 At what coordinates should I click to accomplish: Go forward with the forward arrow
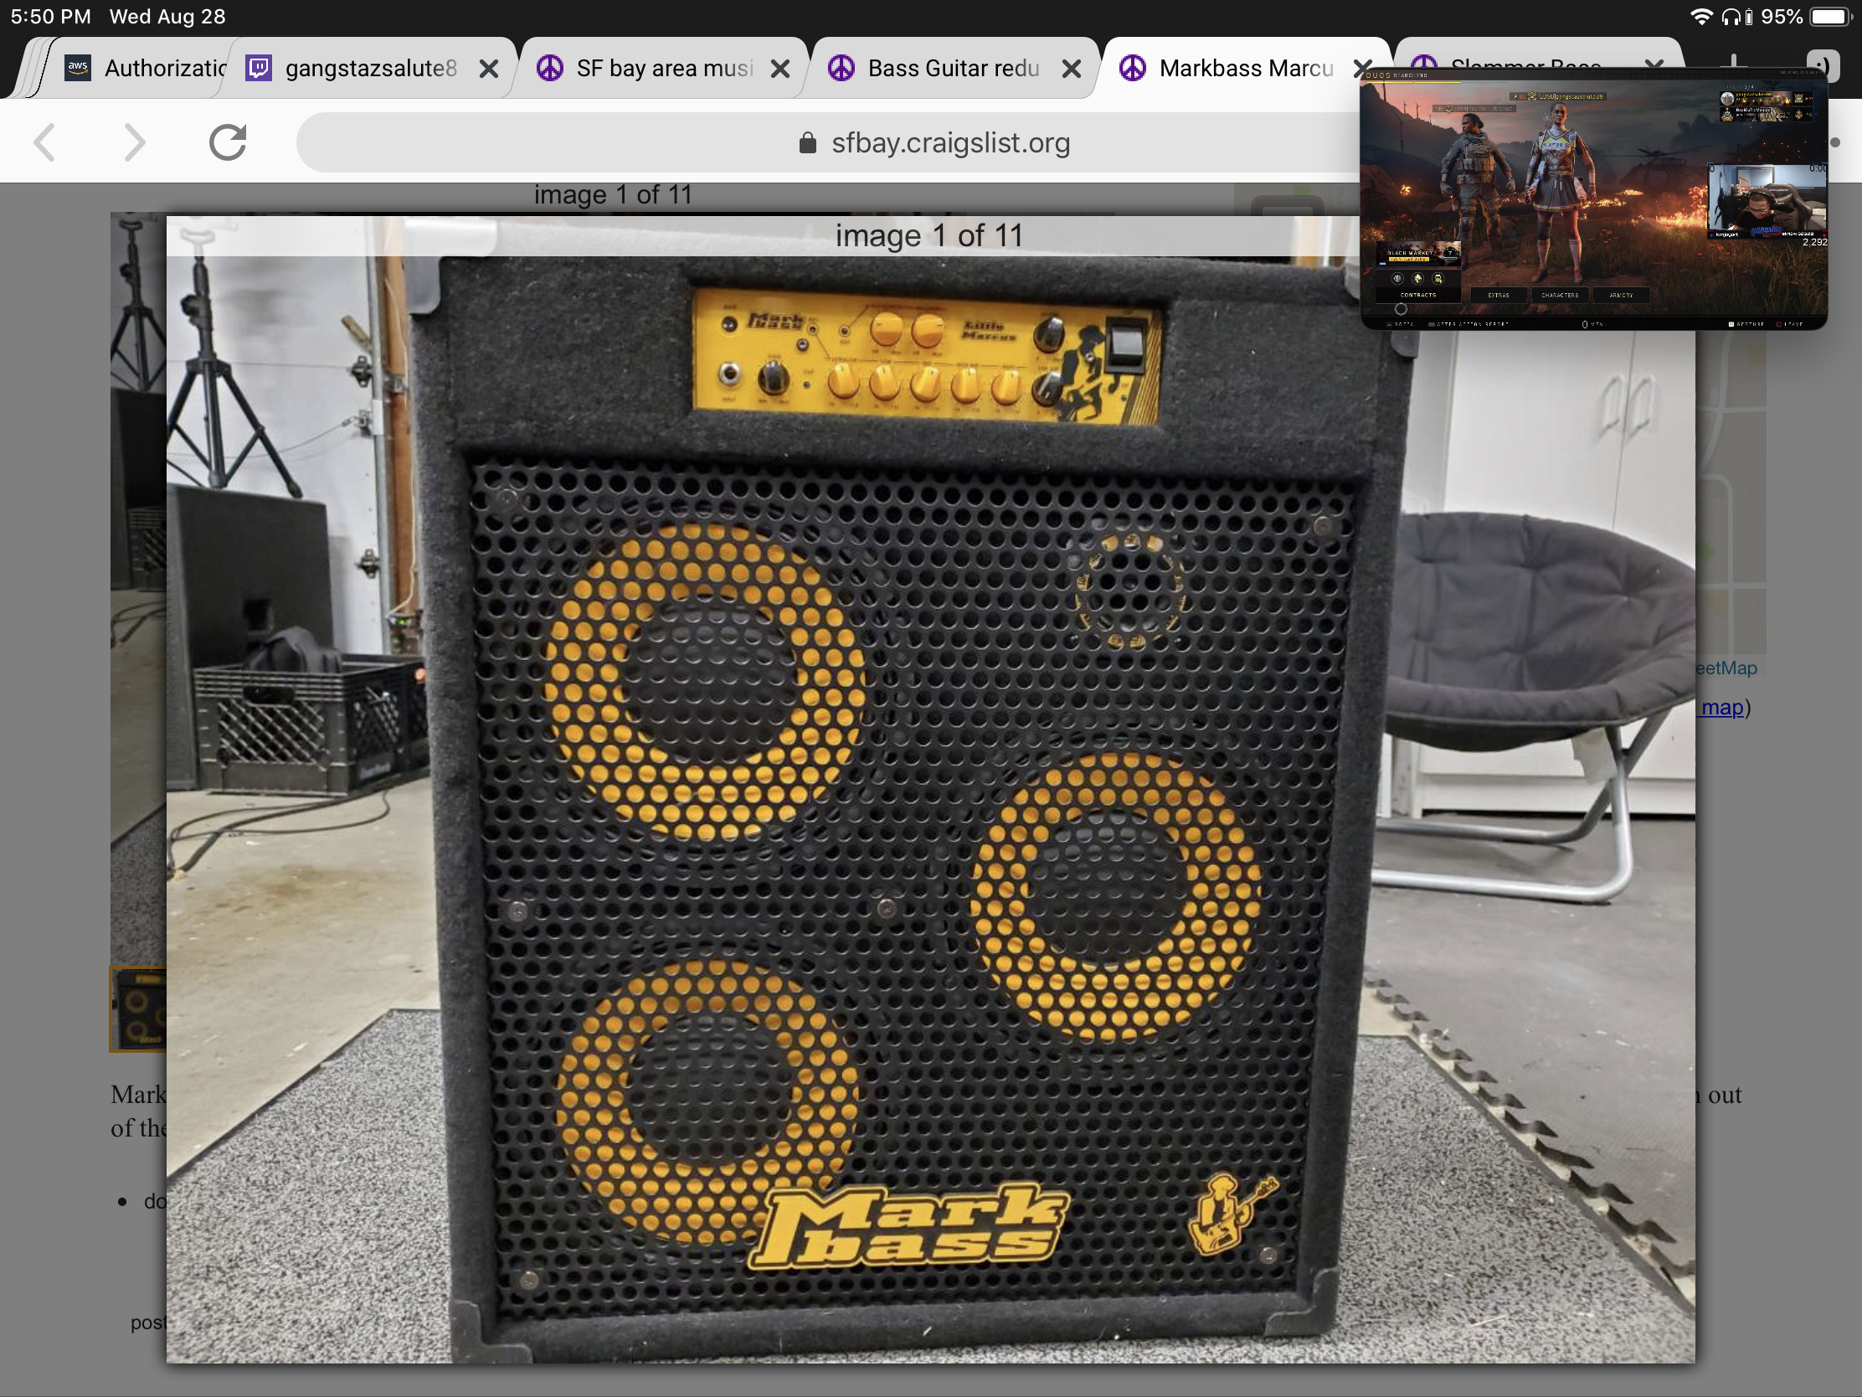135,142
